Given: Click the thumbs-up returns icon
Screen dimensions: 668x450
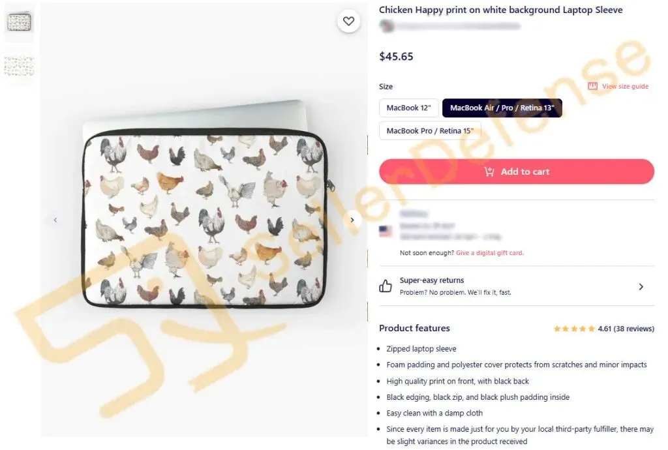Looking at the screenshot, I should coord(386,286).
